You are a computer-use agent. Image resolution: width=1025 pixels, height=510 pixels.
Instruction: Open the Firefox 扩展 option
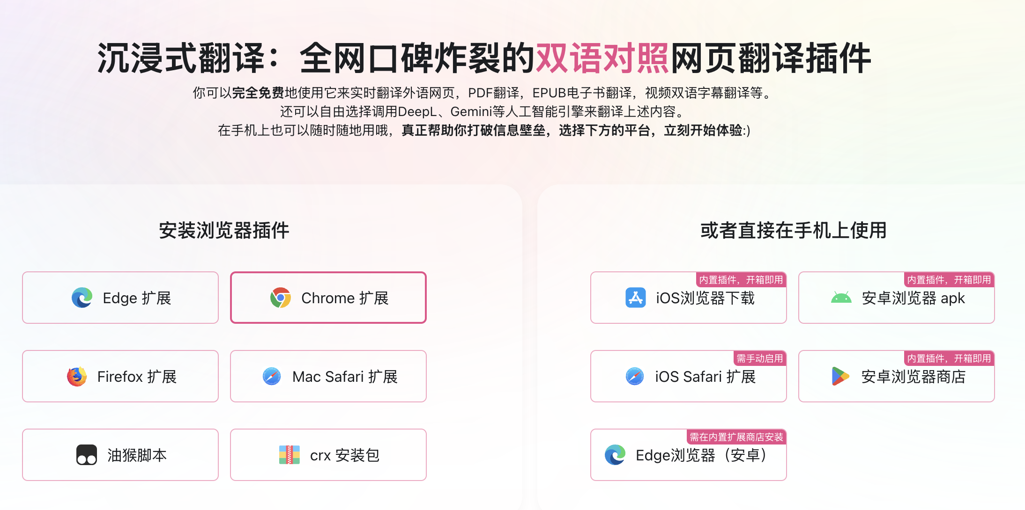[120, 376]
